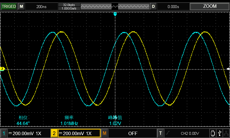Toggle the math OFF field
This screenshot has width=230, height=138.
[x=133, y=133]
